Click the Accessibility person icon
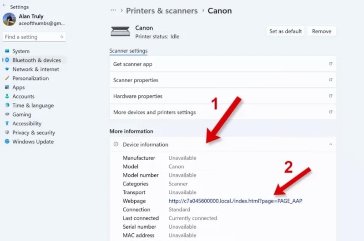 (x=7, y=123)
